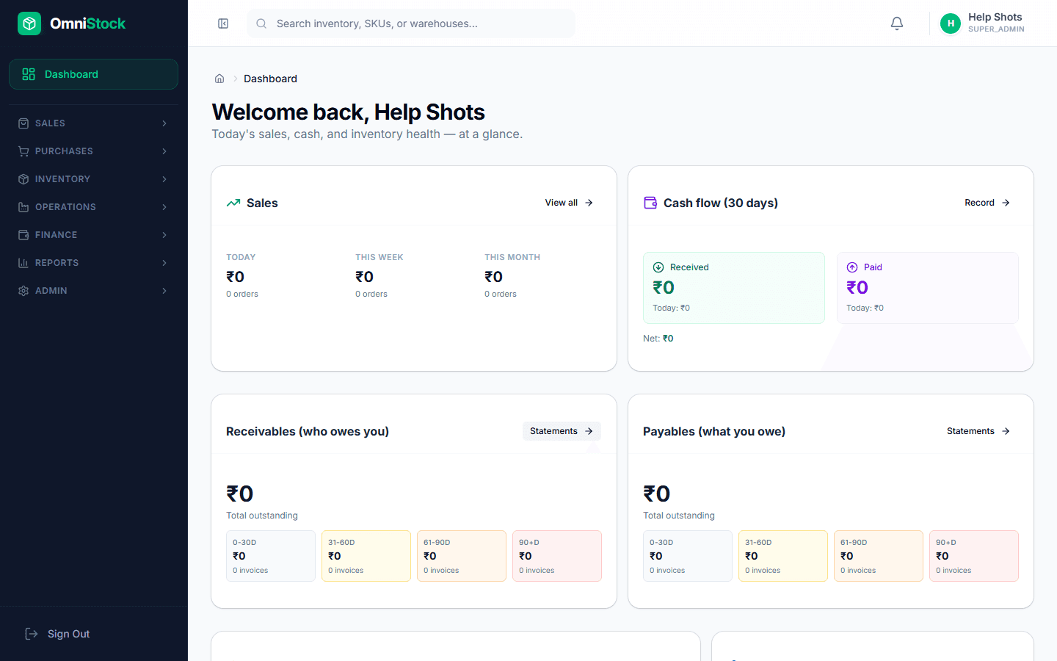This screenshot has height=661, width=1057.
Task: Toggle the sidebar collapse icon
Action: [223, 24]
